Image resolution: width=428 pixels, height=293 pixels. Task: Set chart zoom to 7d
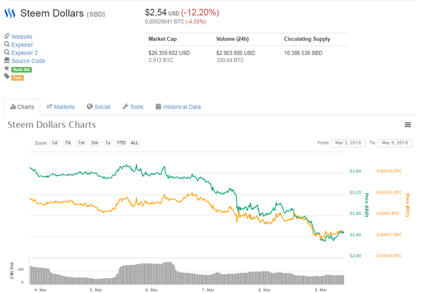(x=68, y=143)
